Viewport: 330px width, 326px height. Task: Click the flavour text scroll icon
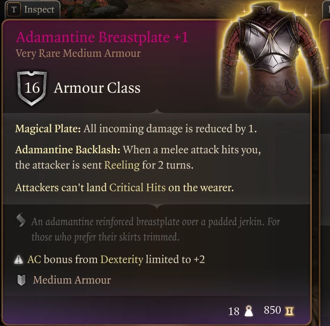21,220
